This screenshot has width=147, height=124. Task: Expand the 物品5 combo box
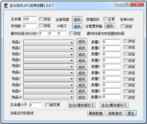(x=49, y=67)
